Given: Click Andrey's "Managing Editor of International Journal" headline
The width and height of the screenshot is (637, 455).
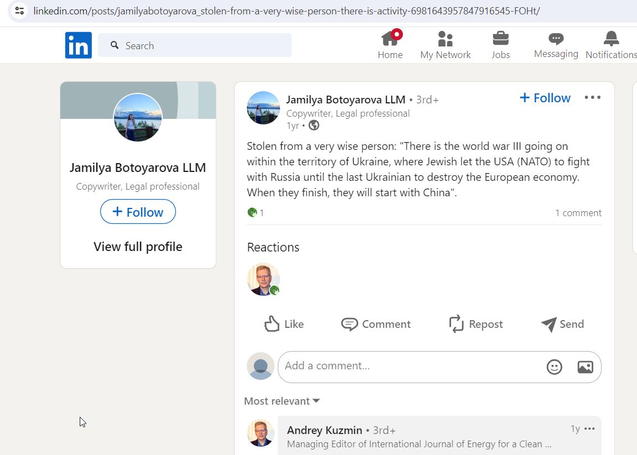Looking at the screenshot, I should coord(420,444).
